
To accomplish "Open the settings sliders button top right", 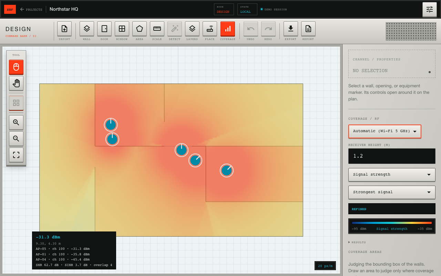I will (x=430, y=9).
